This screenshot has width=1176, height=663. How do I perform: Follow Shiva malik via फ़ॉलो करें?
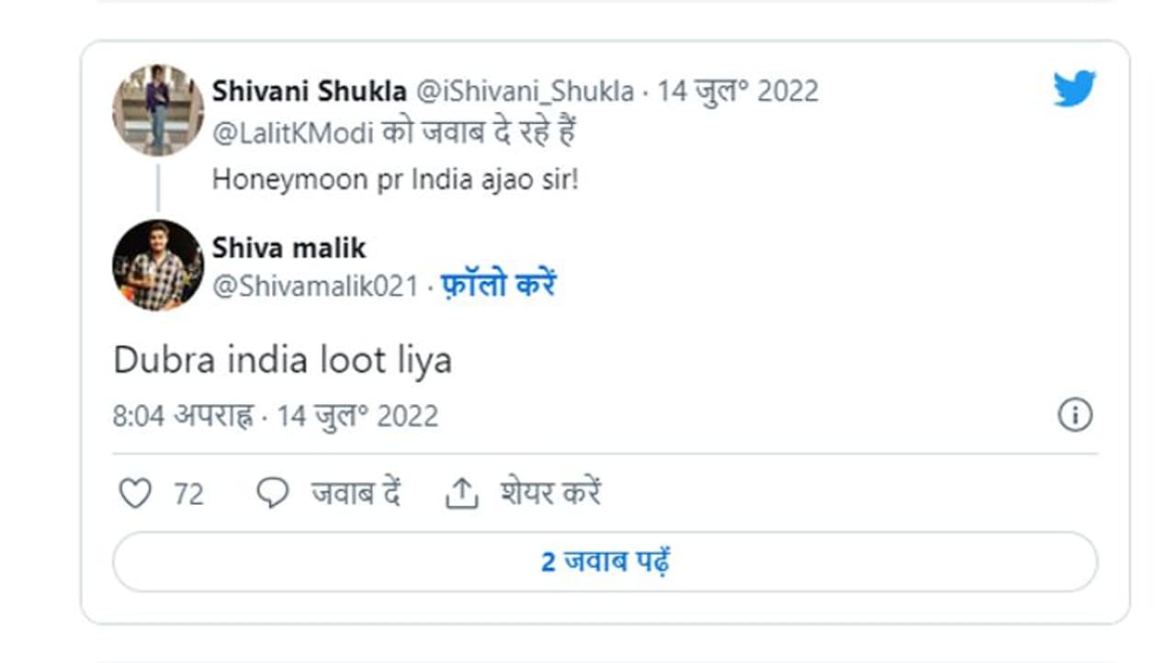pyautogui.click(x=498, y=285)
